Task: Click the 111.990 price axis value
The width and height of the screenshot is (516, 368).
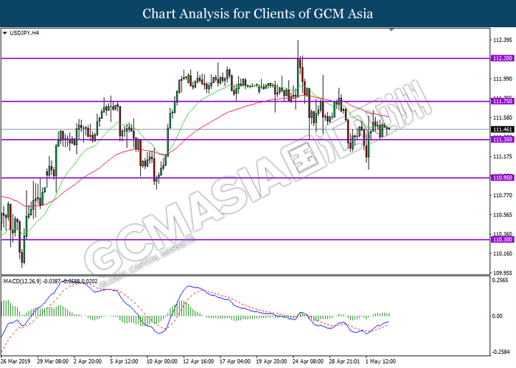Action: [503, 79]
